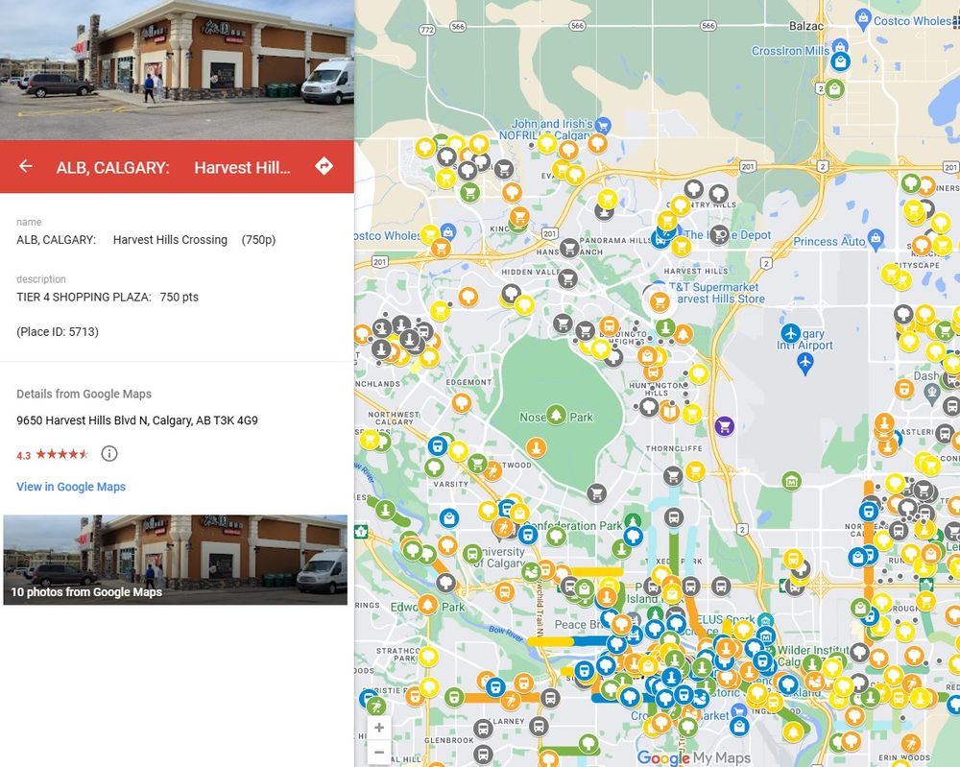The image size is (960, 767).
Task: Follow the View in Google Maps link
Action: click(x=71, y=487)
